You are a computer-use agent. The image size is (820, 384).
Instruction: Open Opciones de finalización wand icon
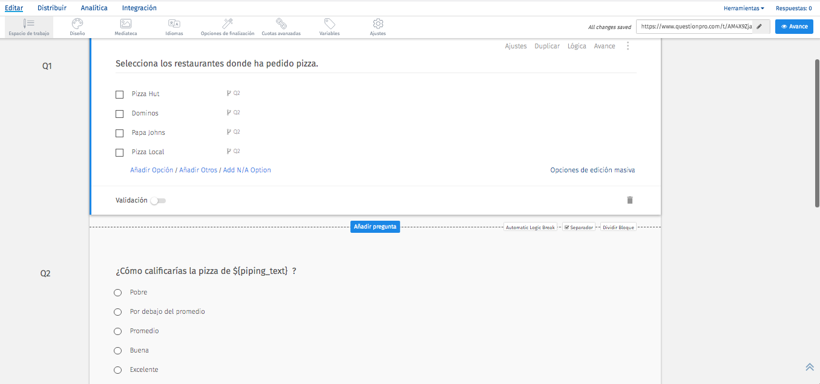(228, 24)
